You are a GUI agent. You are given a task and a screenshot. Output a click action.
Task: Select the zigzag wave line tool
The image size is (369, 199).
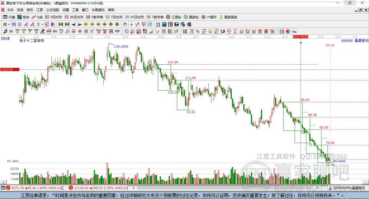[157, 32]
